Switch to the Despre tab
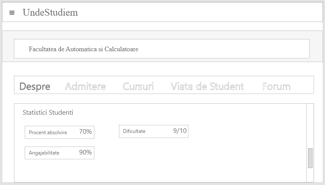 point(35,87)
